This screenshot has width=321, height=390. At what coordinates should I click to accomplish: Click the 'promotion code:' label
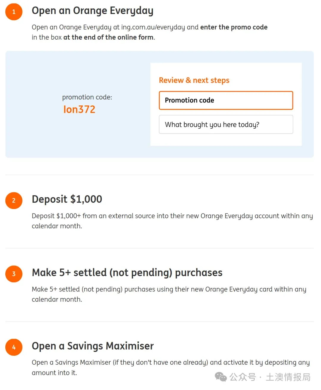tap(87, 97)
